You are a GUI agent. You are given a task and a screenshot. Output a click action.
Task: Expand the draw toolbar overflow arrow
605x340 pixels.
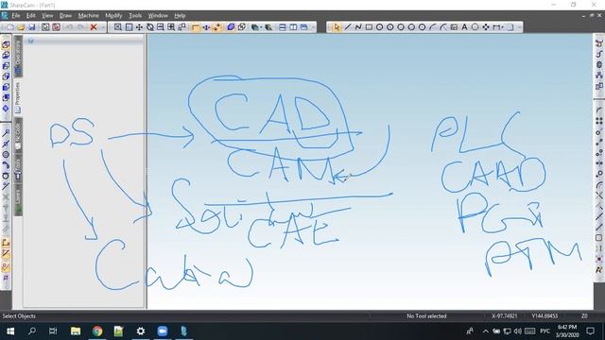519,27
